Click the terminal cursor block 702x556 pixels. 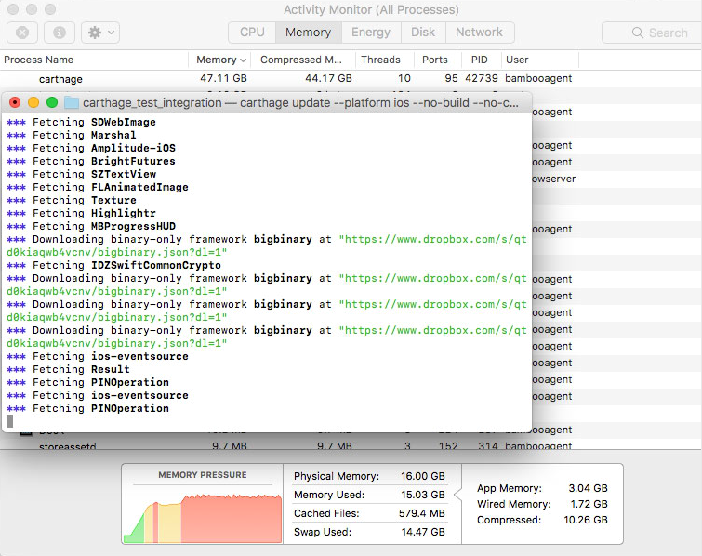click(x=10, y=421)
